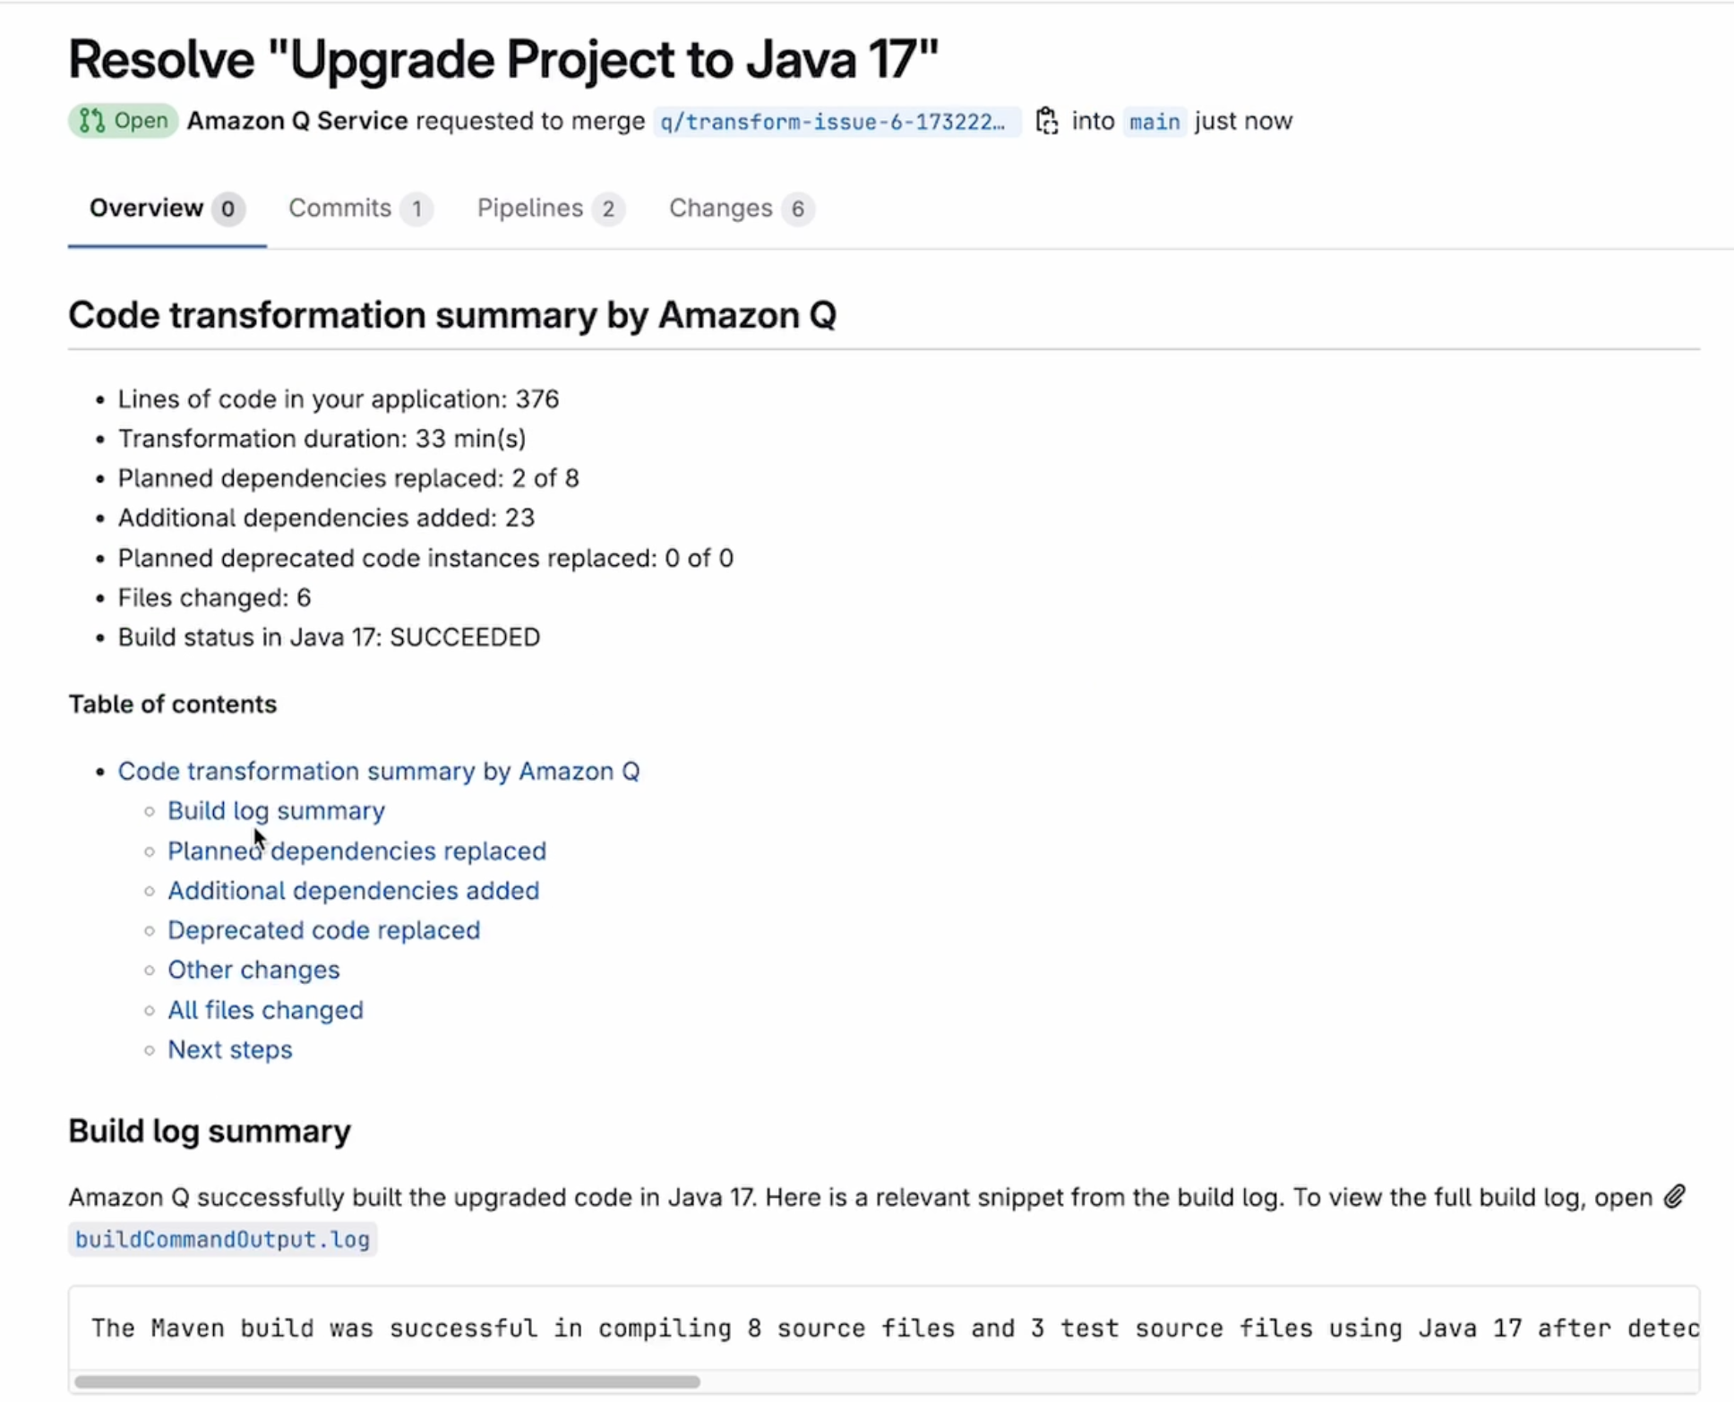The width and height of the screenshot is (1734, 1402).
Task: Switch to the Pipelines tab
Action: pyautogui.click(x=530, y=208)
